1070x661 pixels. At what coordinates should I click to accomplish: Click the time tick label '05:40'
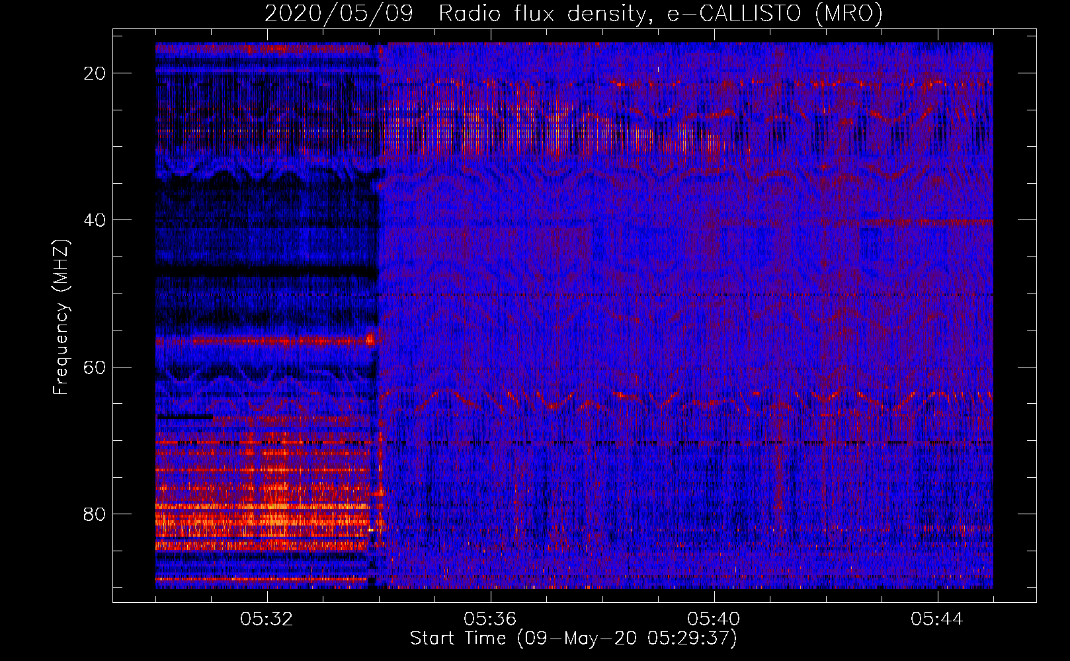click(x=714, y=619)
